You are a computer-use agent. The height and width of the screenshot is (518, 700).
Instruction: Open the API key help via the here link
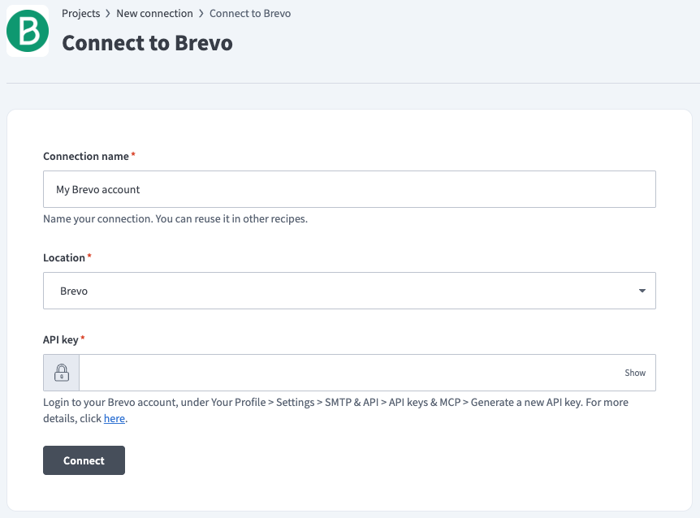(114, 417)
